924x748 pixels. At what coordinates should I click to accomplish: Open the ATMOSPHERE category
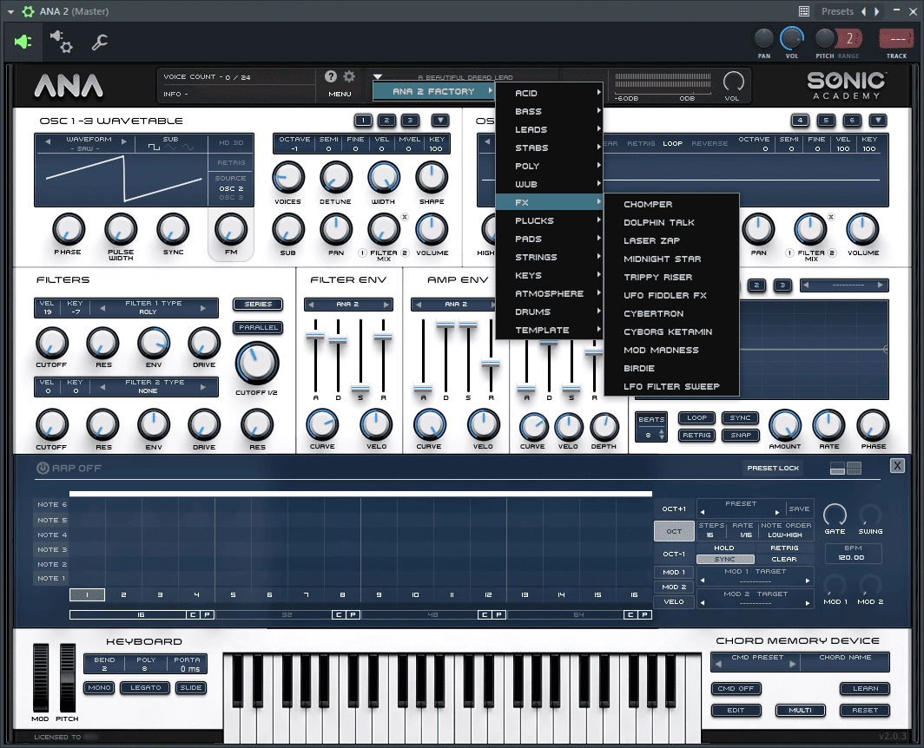pyautogui.click(x=549, y=293)
